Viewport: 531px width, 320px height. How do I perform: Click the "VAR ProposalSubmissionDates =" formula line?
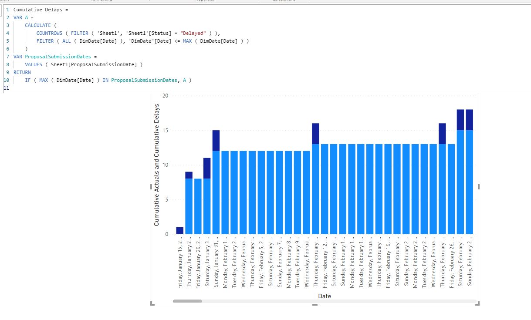[55, 57]
